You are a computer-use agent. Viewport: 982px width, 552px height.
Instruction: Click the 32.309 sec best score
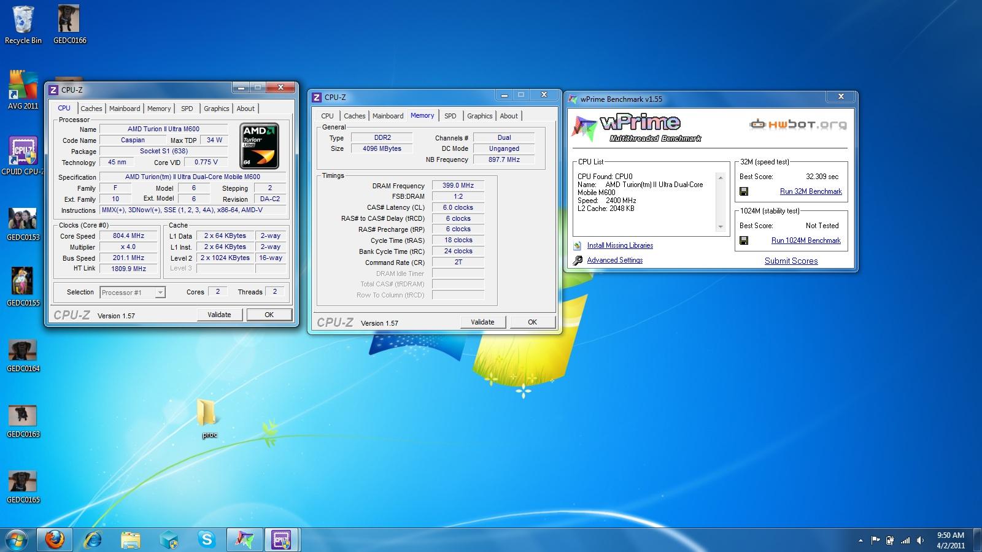pos(822,177)
